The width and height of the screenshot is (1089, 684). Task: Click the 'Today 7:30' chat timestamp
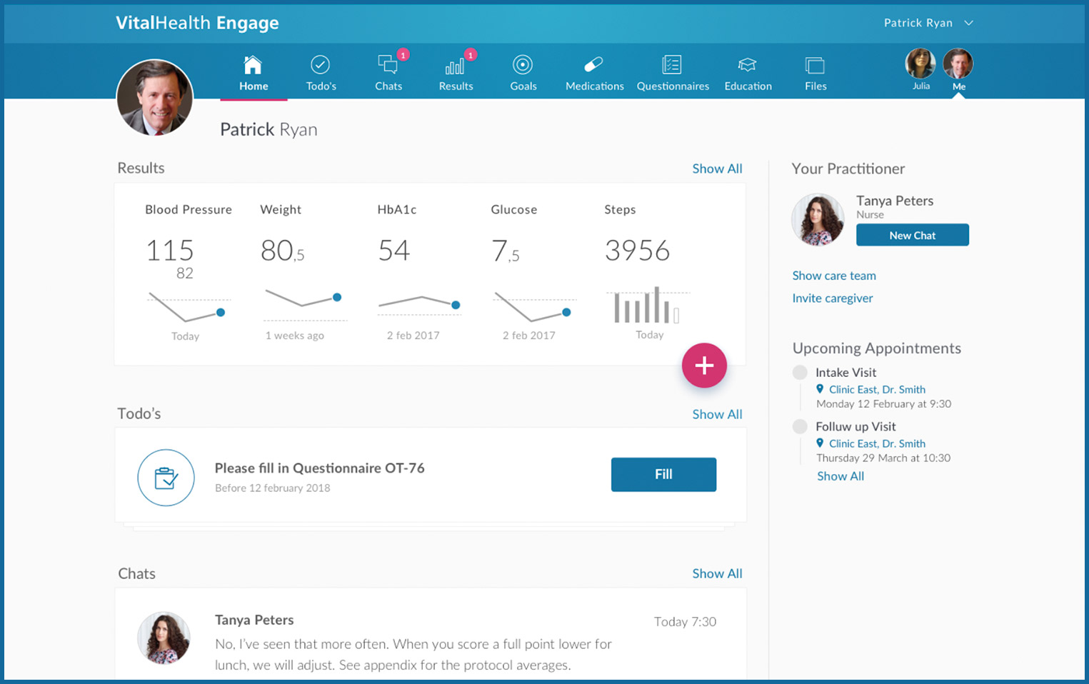click(x=685, y=622)
